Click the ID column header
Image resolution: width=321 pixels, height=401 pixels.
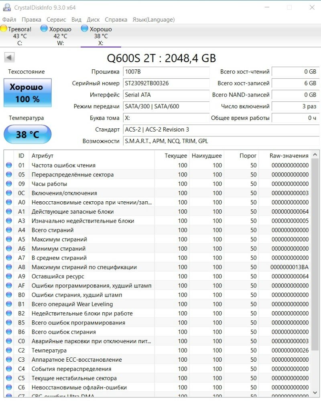[x=22, y=156]
